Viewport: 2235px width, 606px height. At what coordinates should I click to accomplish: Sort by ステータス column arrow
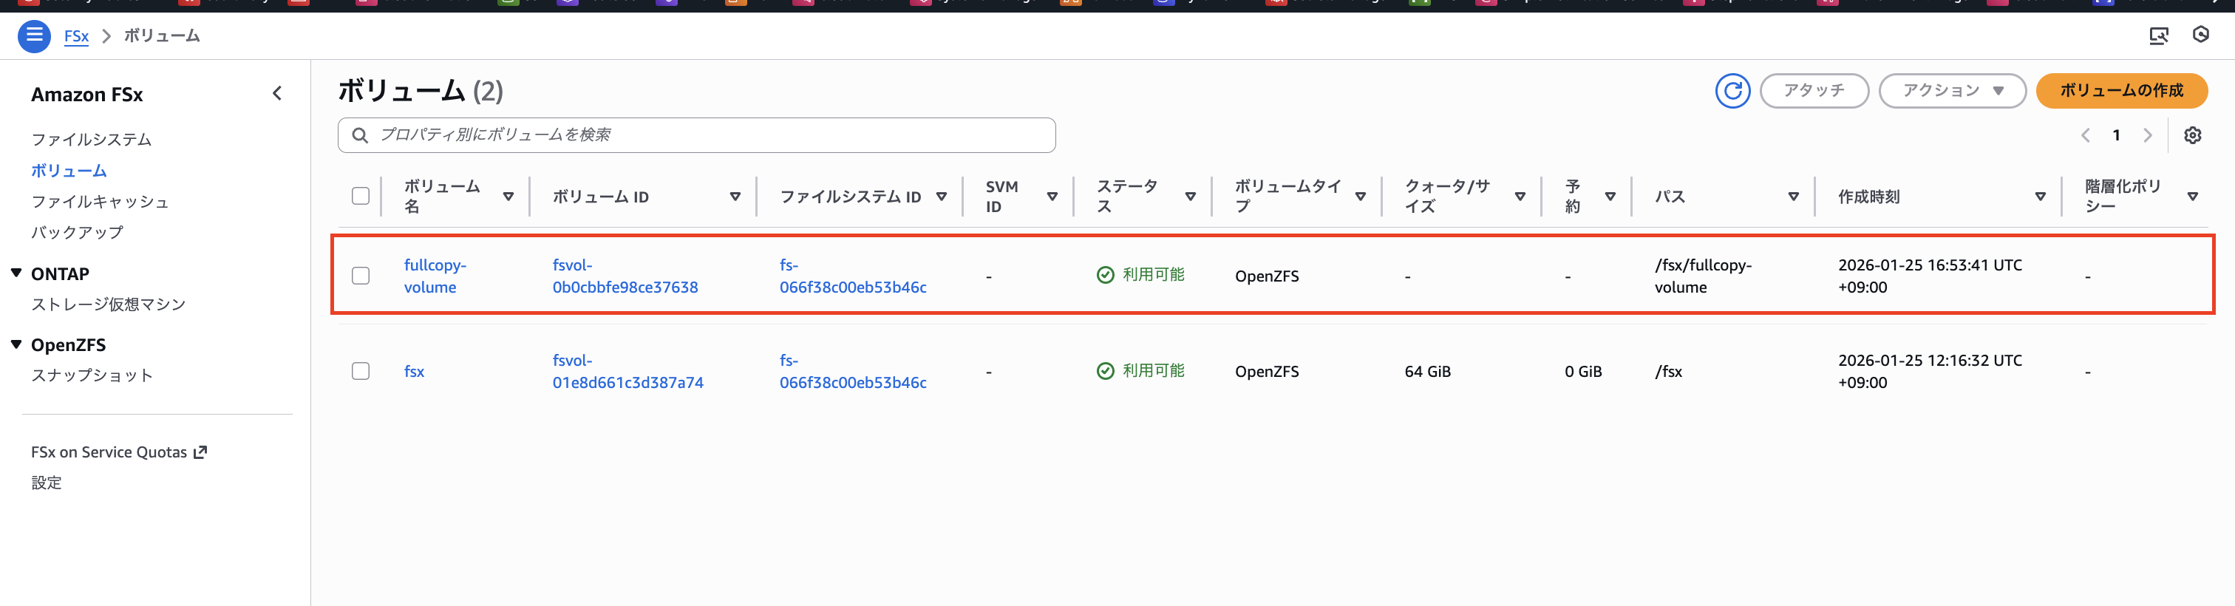tap(1191, 197)
